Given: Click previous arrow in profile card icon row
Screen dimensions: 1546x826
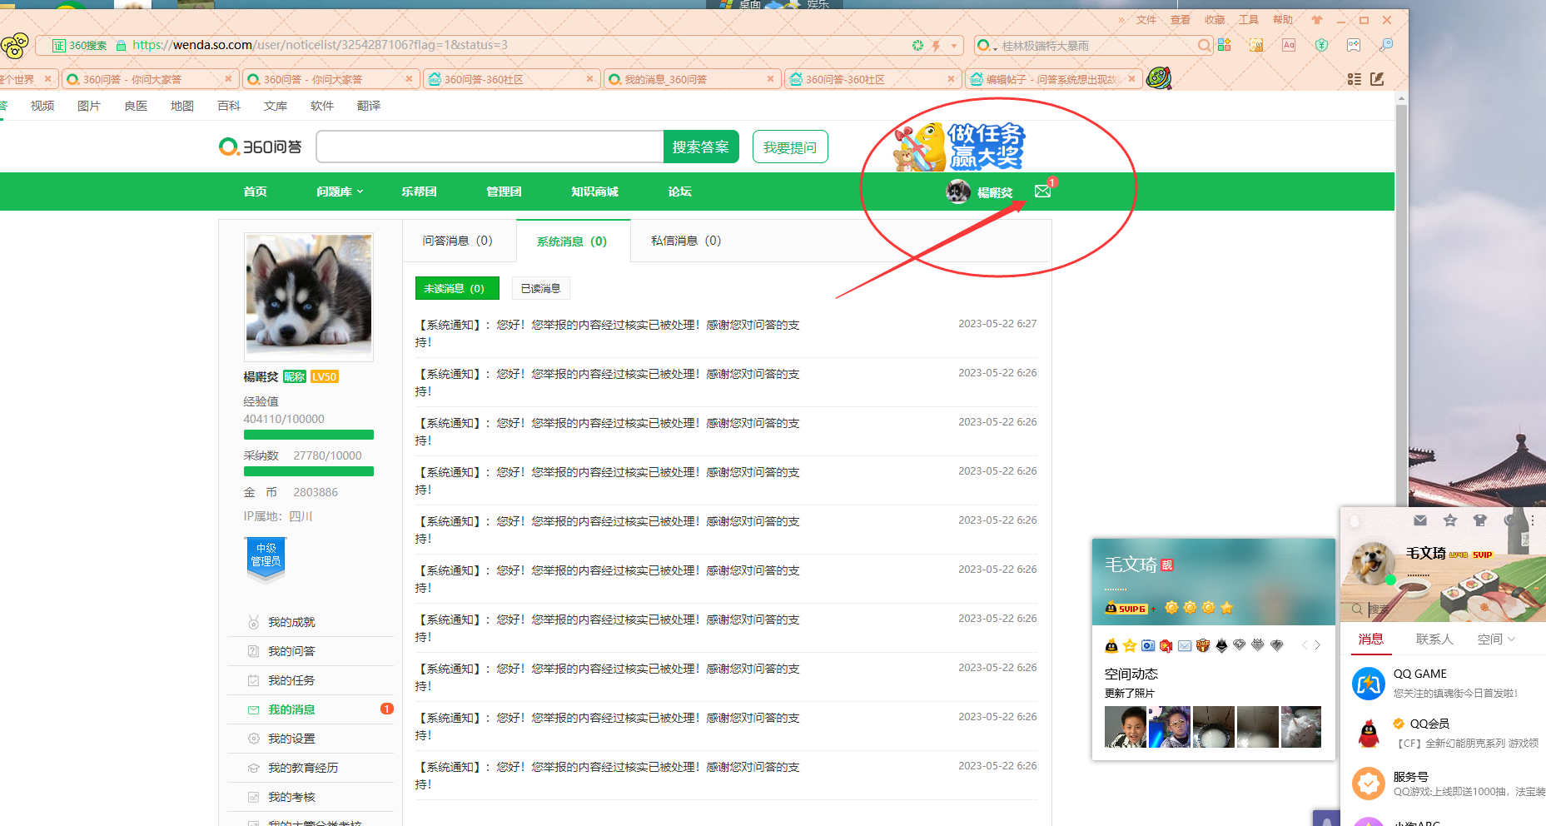Looking at the screenshot, I should coord(1305,645).
